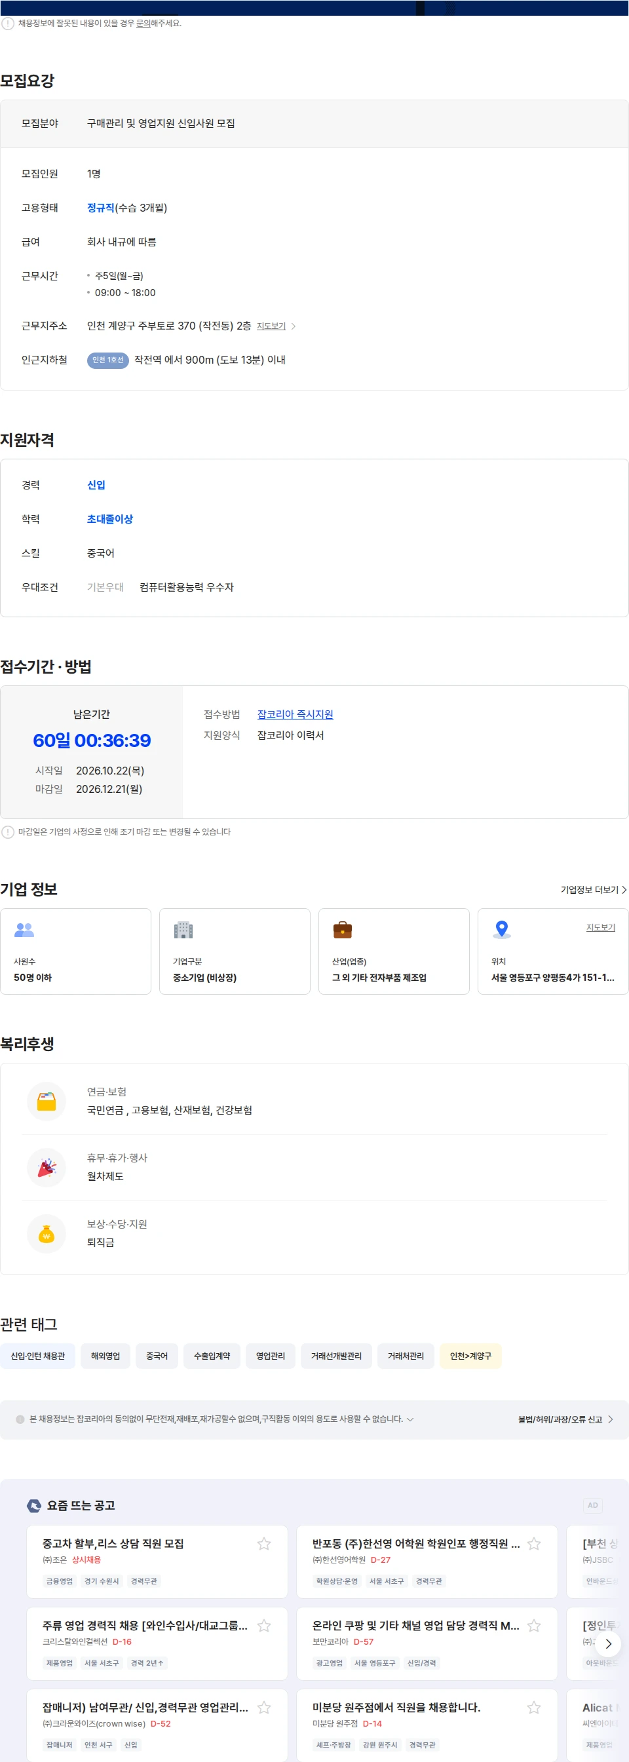
Task: Bookmark the 중고차 할부,리스 상담 posting
Action: (264, 1544)
